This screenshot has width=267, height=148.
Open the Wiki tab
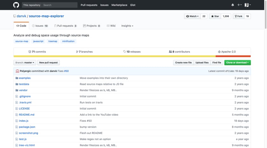[111, 26]
